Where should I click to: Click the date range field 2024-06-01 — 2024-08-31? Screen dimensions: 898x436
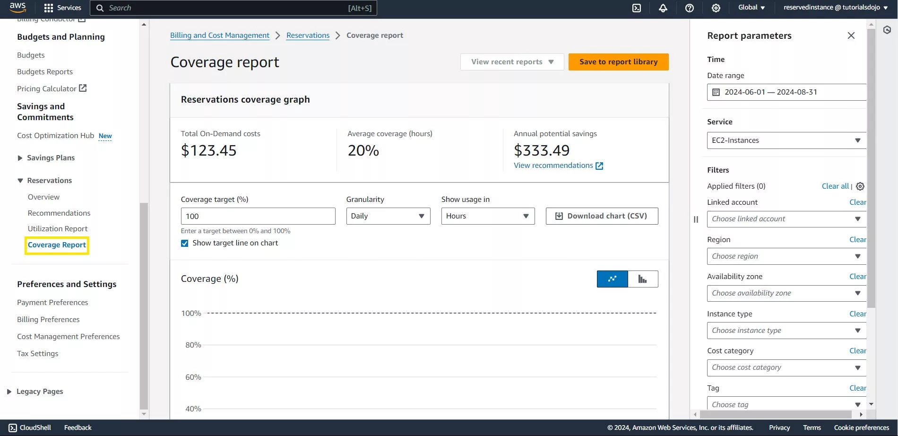[786, 92]
